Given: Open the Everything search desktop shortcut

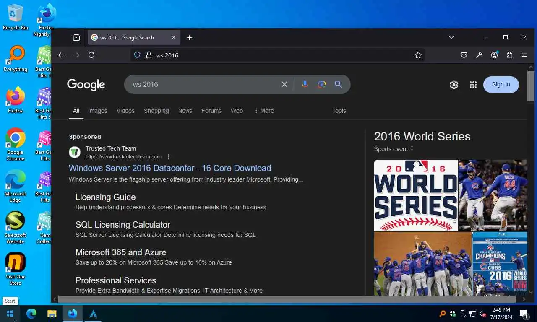Looking at the screenshot, I should tap(16, 59).
